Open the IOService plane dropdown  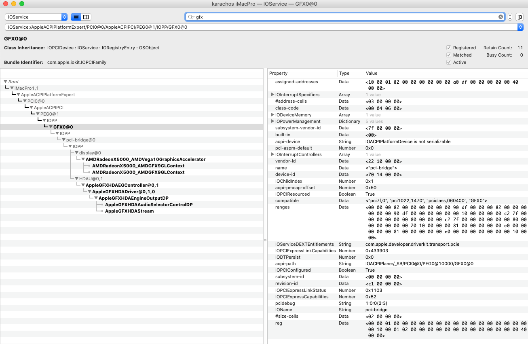(x=36, y=17)
